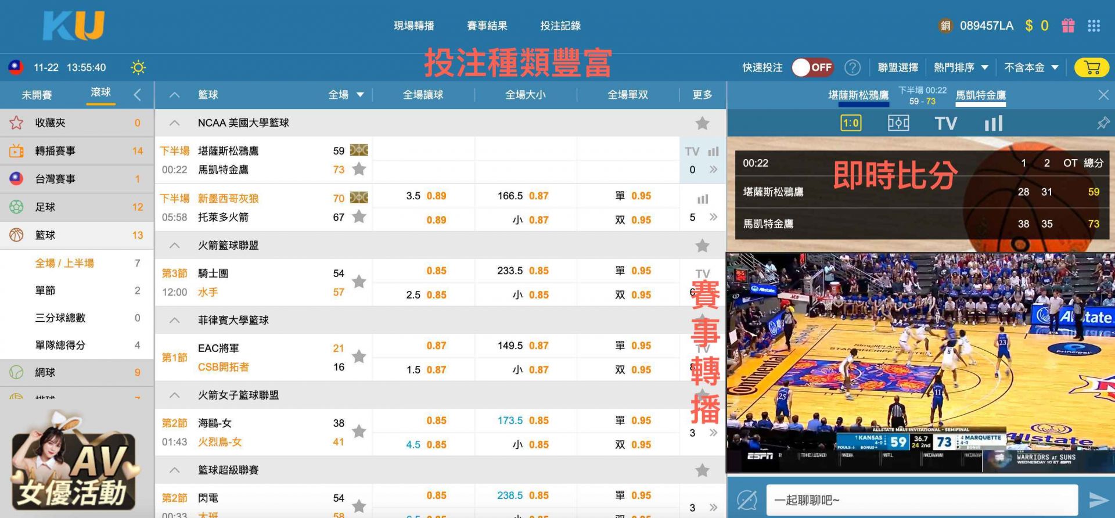Switch to the 滾球 in-play tab
The height and width of the screenshot is (518, 1115).
point(100,93)
